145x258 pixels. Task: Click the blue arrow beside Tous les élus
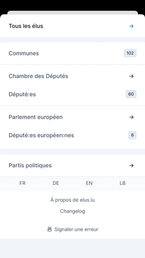tap(131, 26)
